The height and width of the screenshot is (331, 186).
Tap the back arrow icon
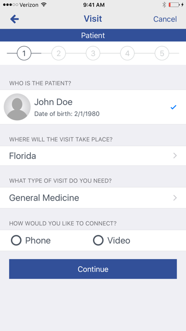pos(15,19)
